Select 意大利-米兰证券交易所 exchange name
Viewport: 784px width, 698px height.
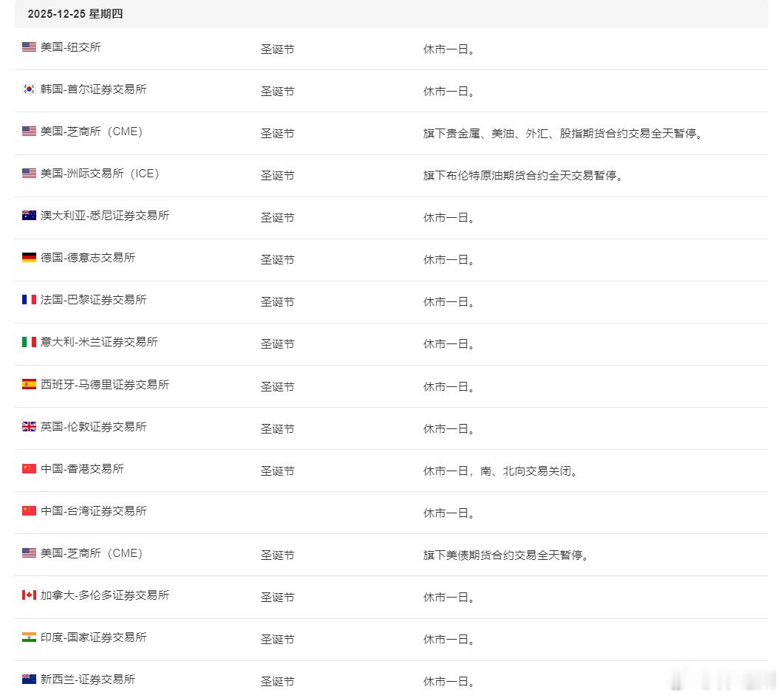pyautogui.click(x=99, y=342)
